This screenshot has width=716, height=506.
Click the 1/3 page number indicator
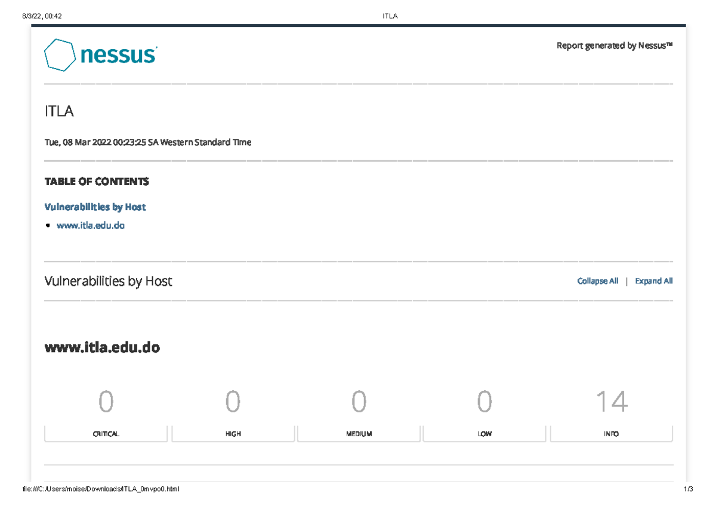point(688,489)
